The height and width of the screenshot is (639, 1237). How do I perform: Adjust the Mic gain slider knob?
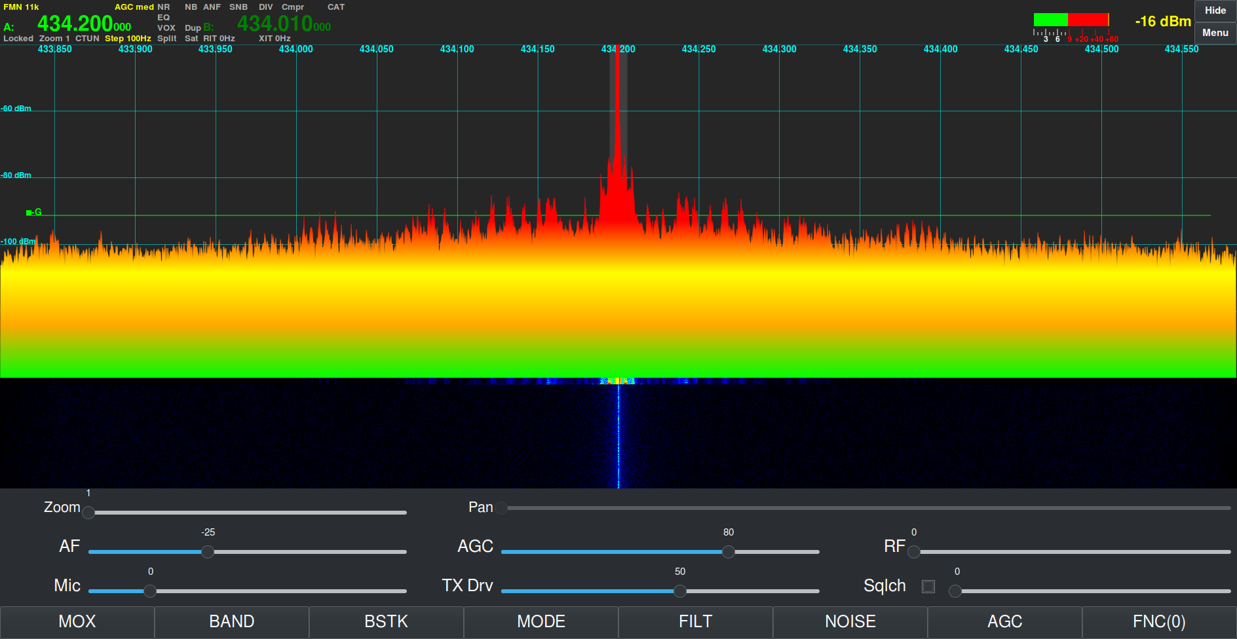[150, 591]
